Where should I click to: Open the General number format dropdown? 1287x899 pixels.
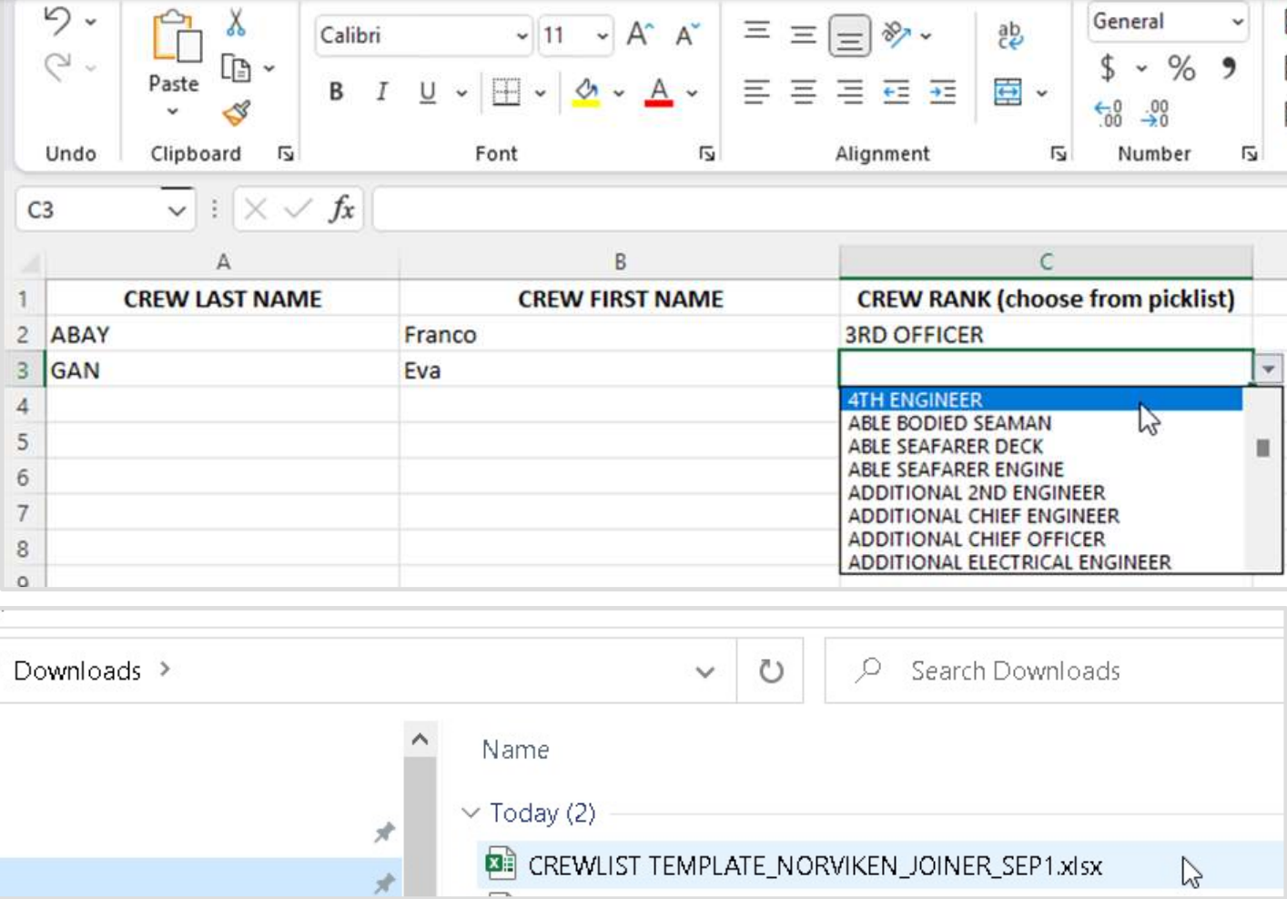pyautogui.click(x=1237, y=22)
